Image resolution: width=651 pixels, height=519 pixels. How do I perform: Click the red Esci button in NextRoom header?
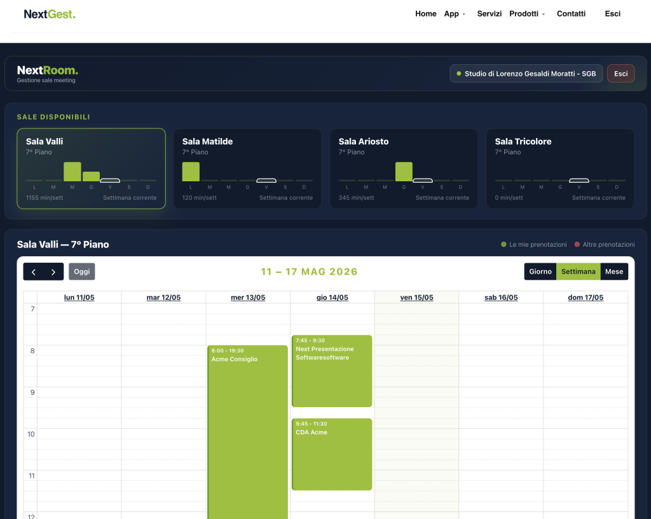620,74
